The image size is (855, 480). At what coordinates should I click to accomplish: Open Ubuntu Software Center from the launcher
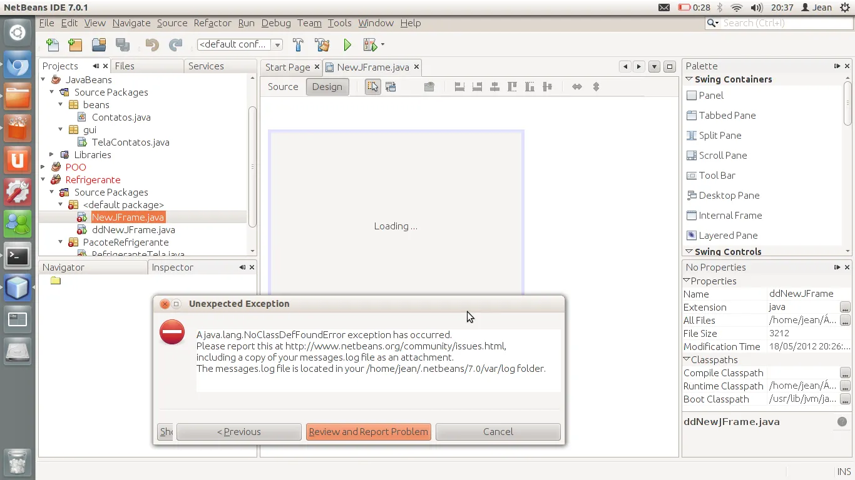[18, 129]
